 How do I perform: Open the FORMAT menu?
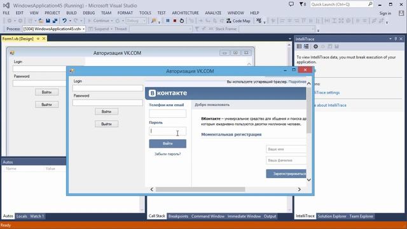click(125, 13)
